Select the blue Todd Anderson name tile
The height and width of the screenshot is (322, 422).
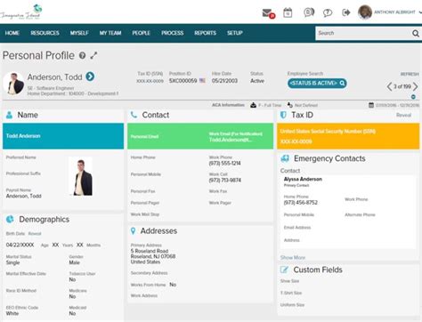click(x=63, y=136)
